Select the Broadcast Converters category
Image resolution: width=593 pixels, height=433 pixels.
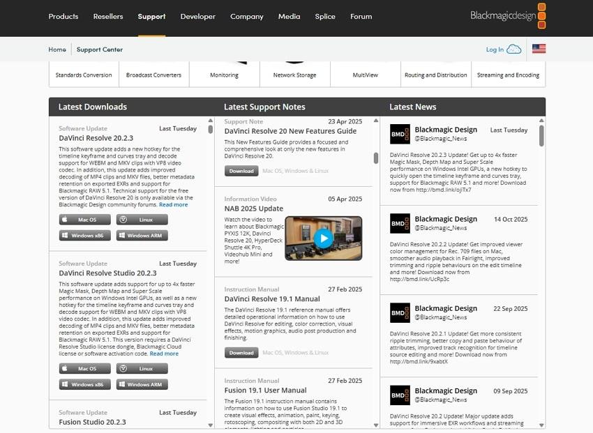coord(154,75)
